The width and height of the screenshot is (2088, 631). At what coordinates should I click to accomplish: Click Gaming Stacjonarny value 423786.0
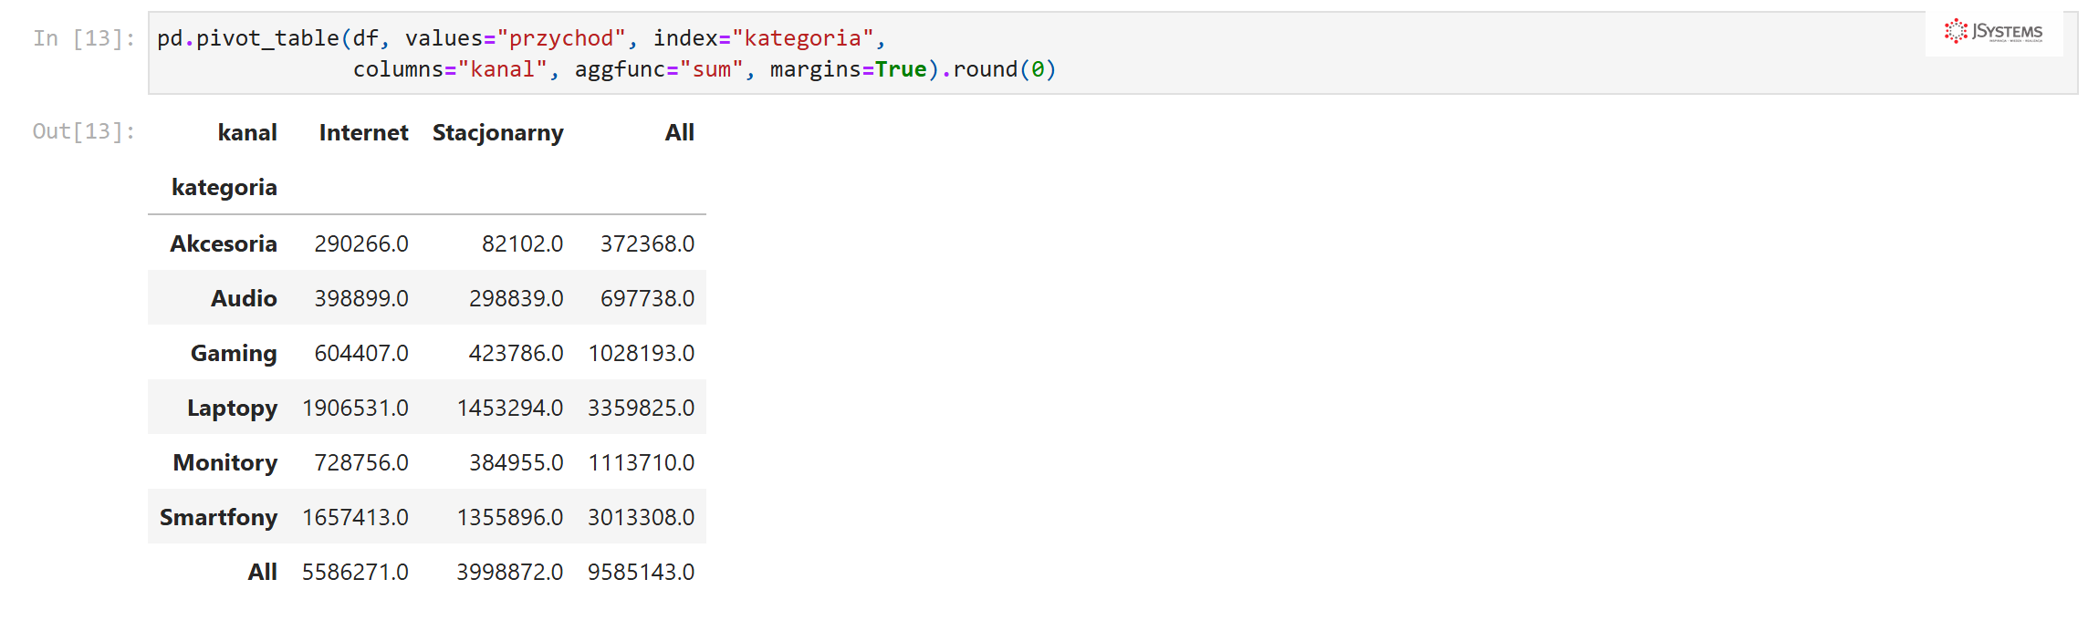[516, 353]
